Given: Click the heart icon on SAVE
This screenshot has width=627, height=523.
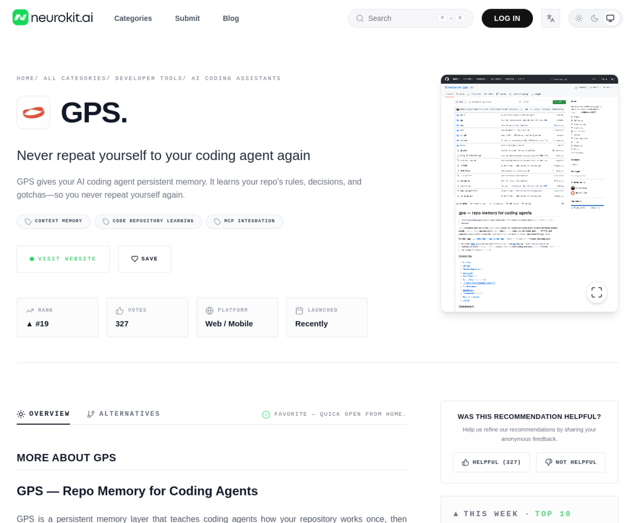Looking at the screenshot, I should pos(135,259).
